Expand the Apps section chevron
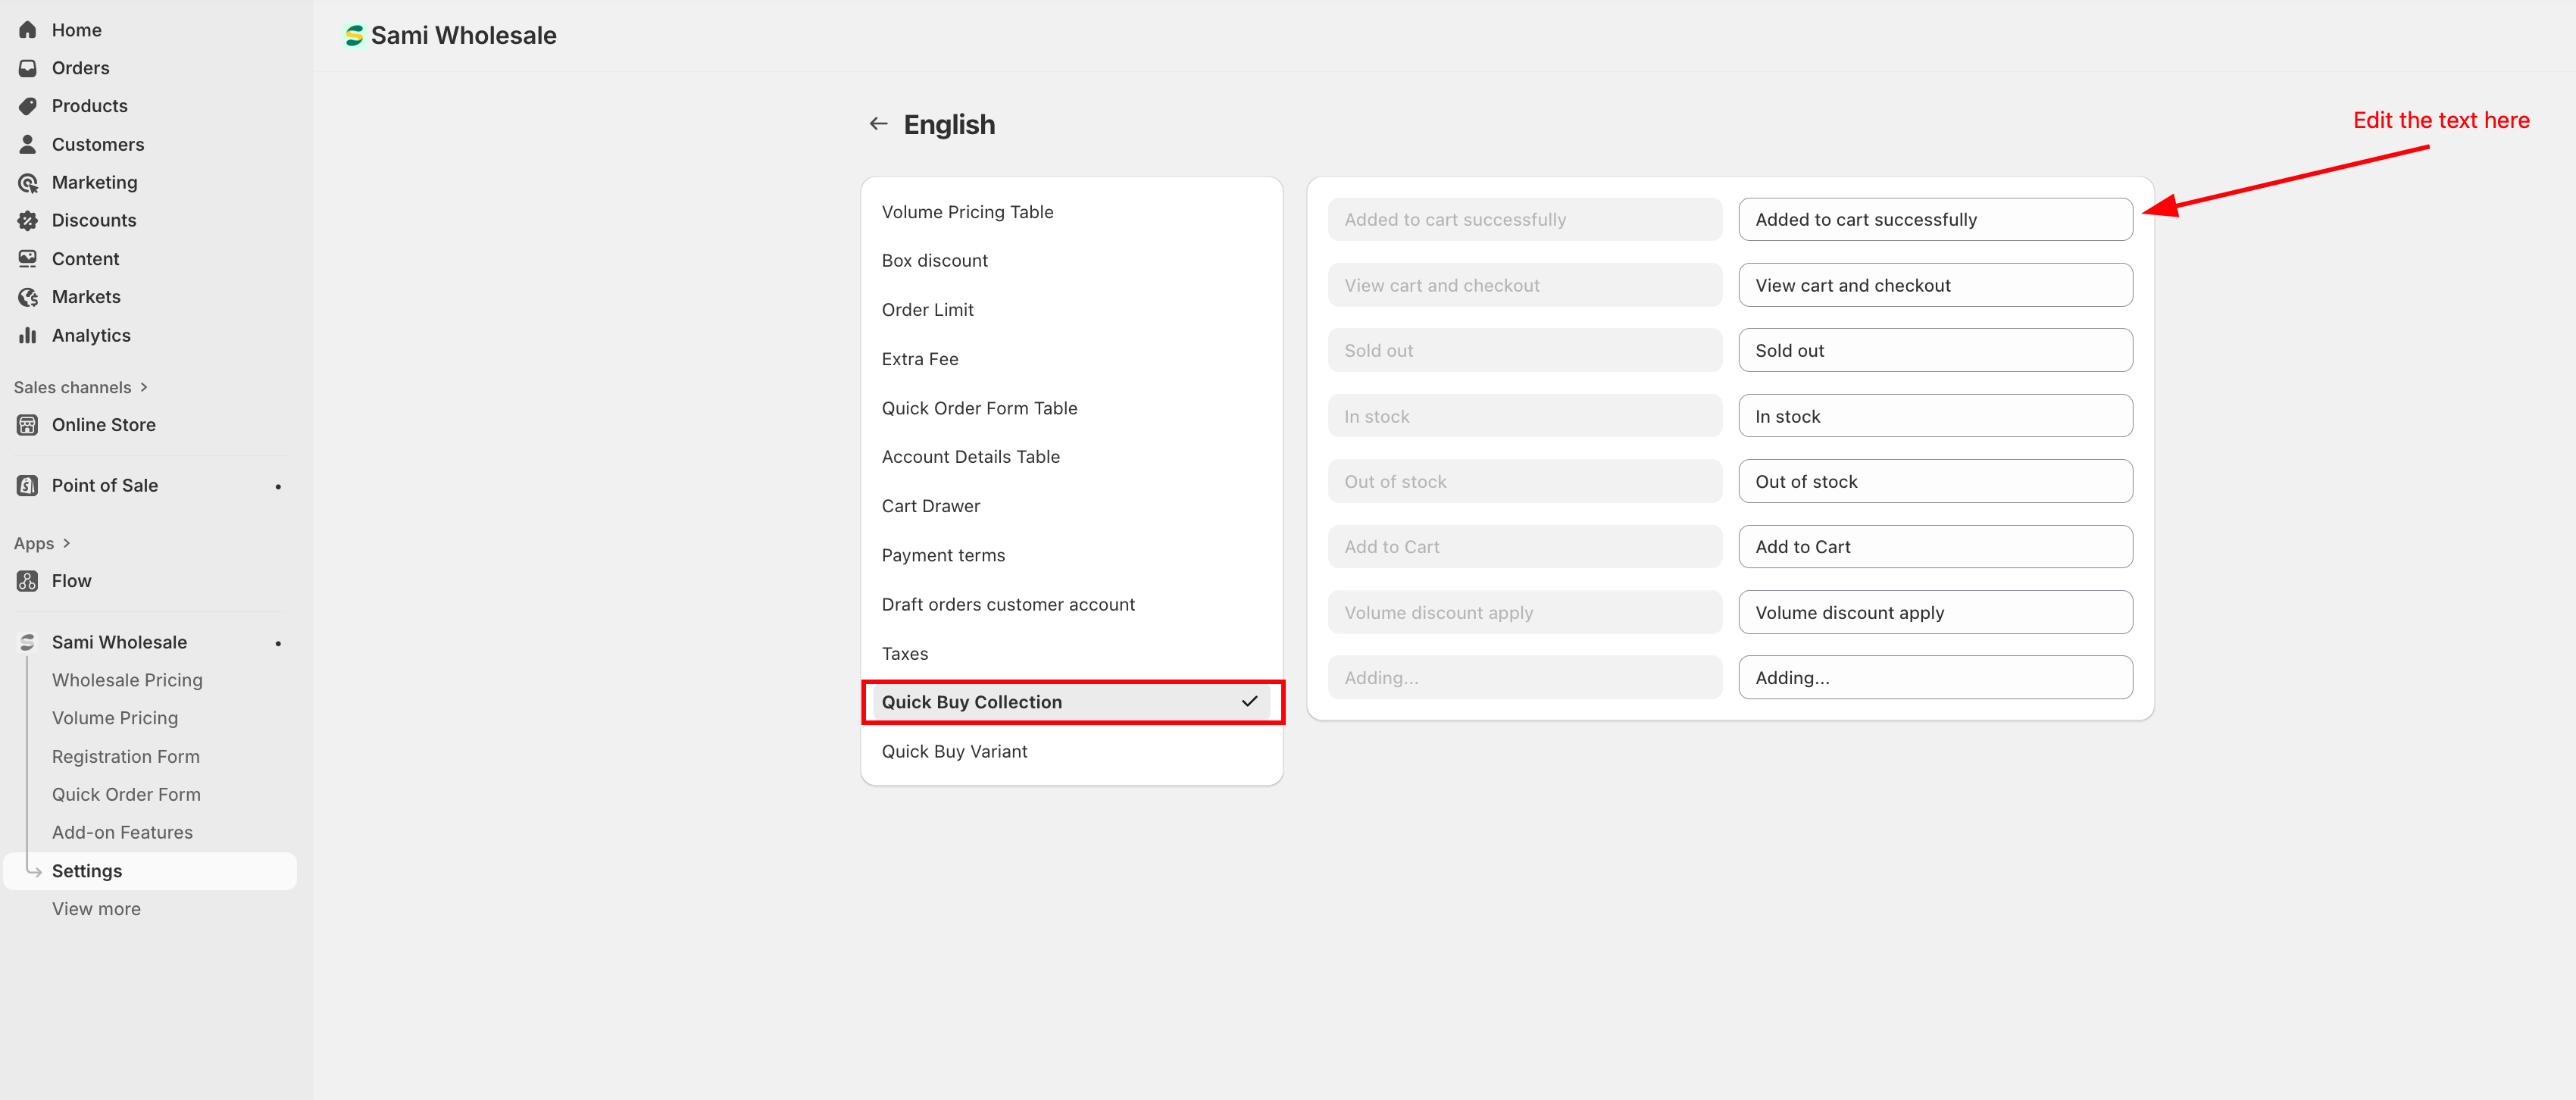This screenshot has width=2576, height=1100. click(x=67, y=543)
